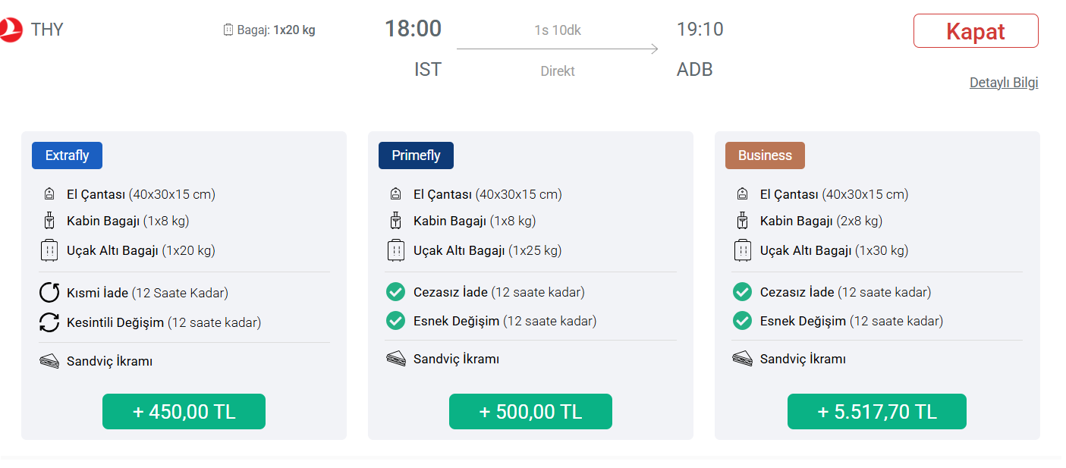Screen dimensions: 1066x468
Task: Click the checked suitcase icon in Primefly card
Action: tap(395, 250)
